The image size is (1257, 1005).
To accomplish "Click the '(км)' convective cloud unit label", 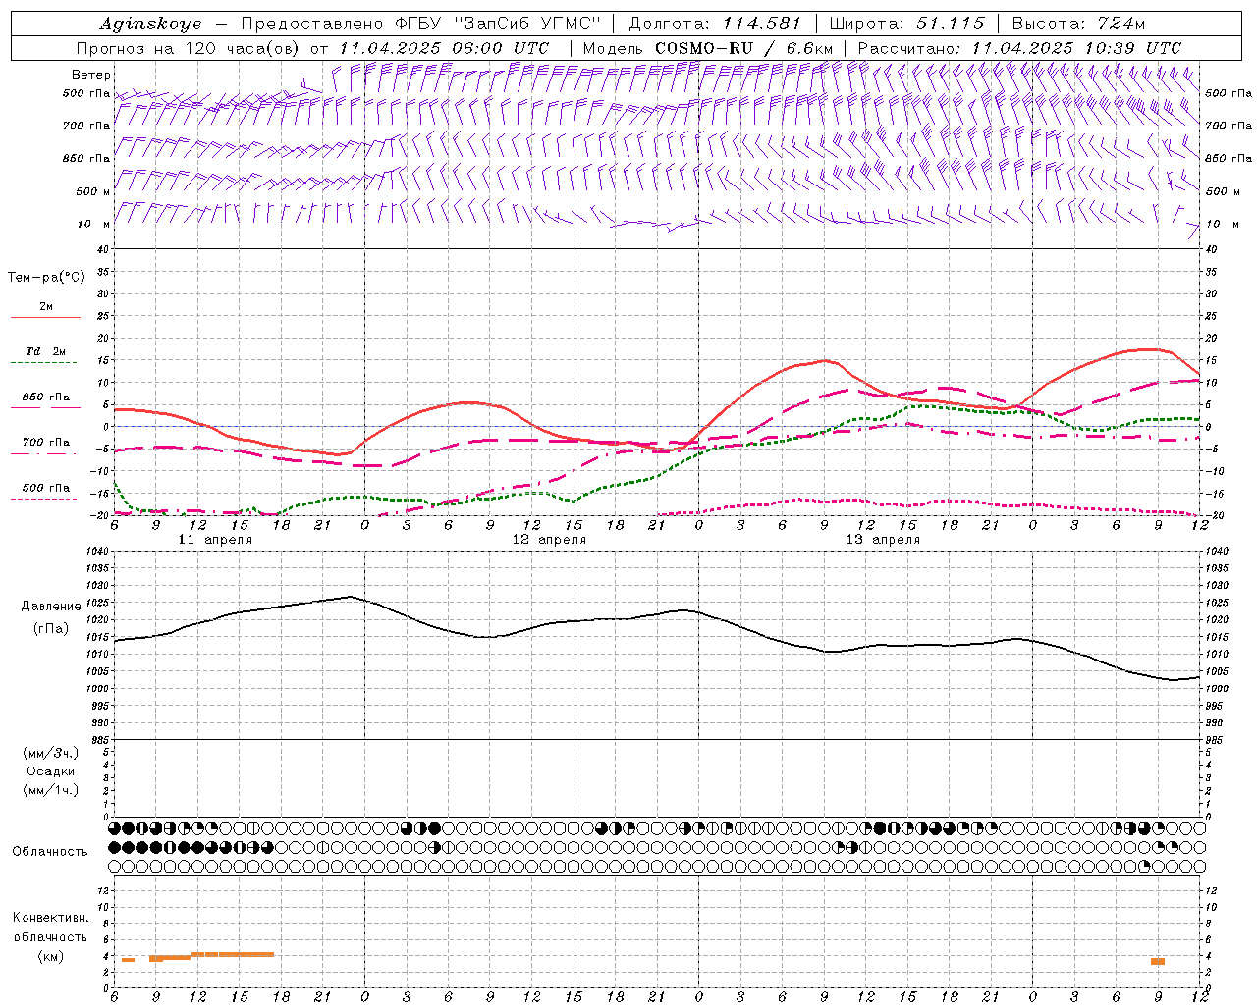I will tap(50, 956).
